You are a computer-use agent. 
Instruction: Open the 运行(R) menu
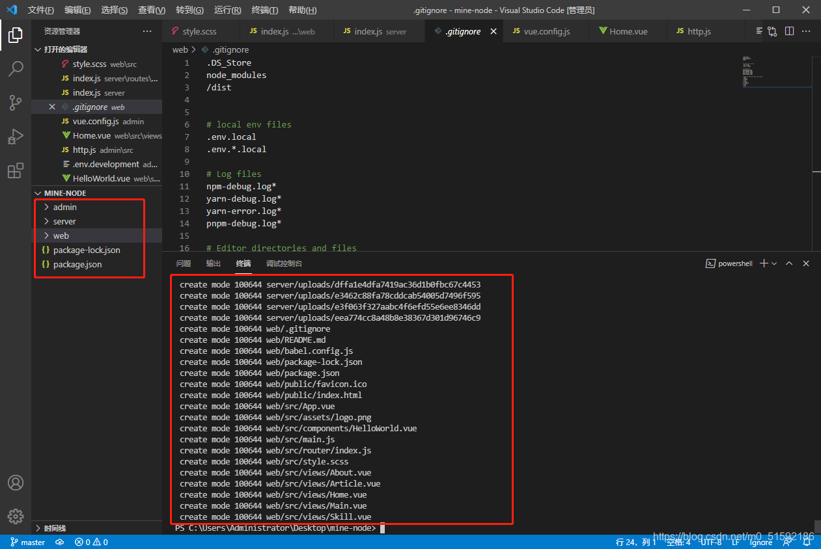point(227,10)
